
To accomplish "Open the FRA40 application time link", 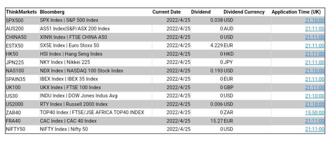I will [x=314, y=121].
